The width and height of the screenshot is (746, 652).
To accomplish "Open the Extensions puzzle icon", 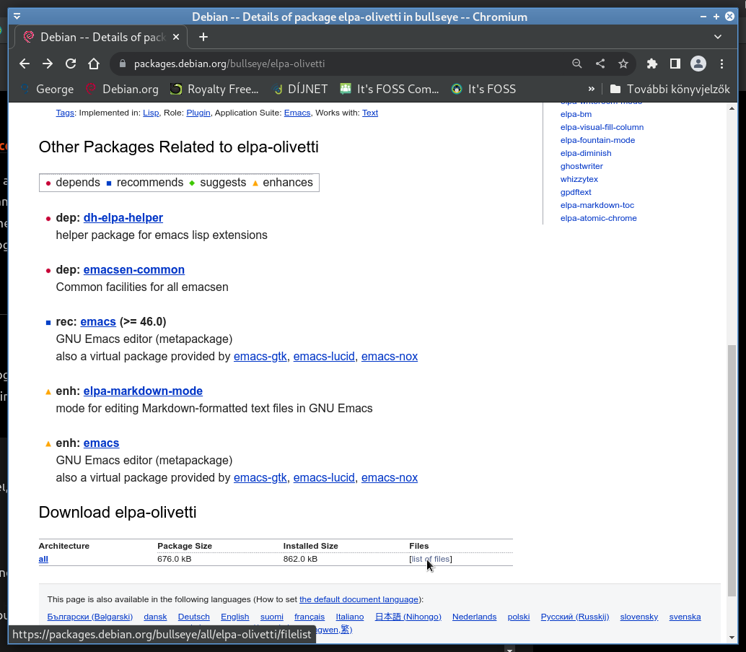I will click(651, 64).
